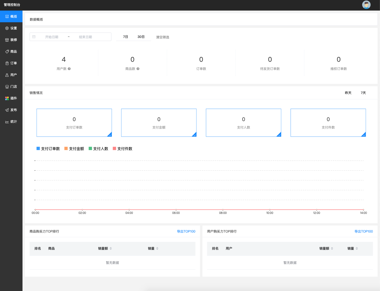Screen dimensions: 380x291
Task: Click the user avatar in top bar
Action: [x=366, y=5]
